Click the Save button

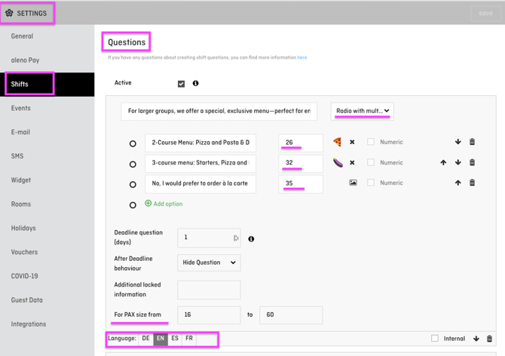coord(485,13)
